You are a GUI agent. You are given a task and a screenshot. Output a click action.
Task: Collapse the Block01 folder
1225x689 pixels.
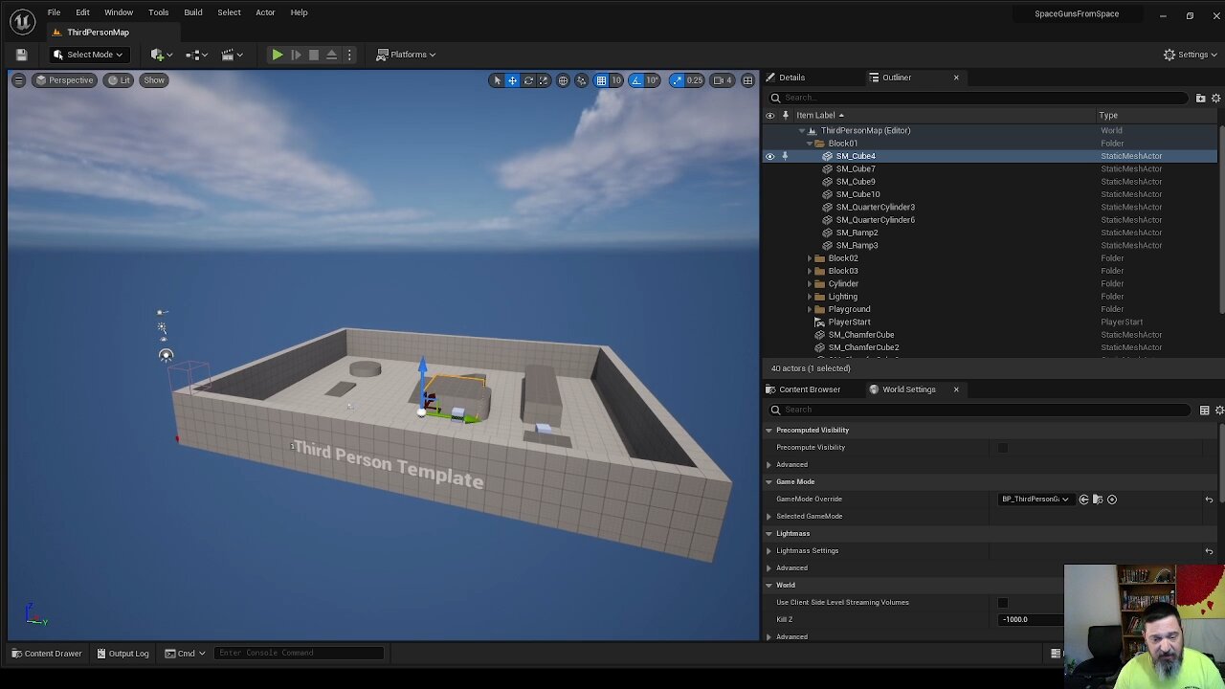tap(810, 144)
